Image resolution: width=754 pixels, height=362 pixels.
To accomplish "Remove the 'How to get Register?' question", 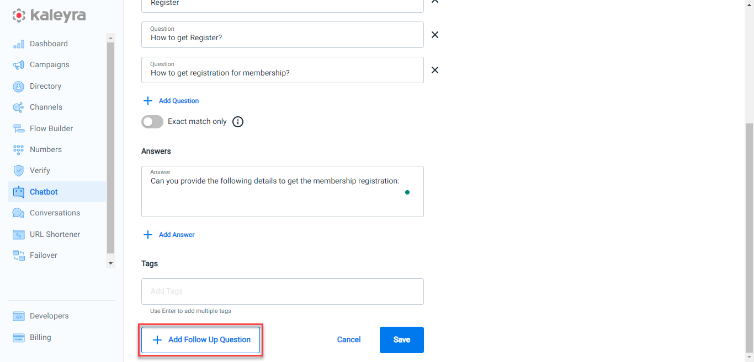I will (435, 35).
